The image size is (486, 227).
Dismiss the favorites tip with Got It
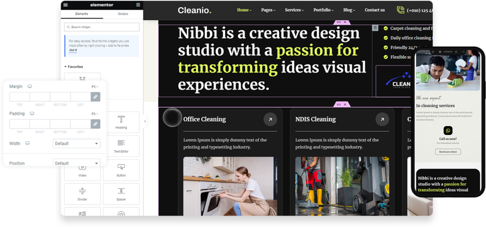pos(73,50)
